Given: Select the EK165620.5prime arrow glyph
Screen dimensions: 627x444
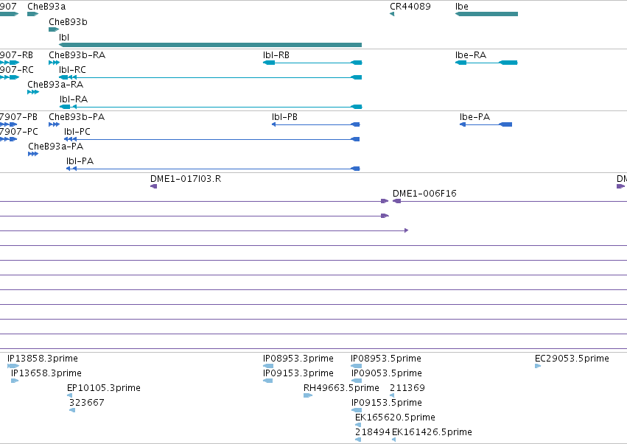Looking at the screenshot, I should (358, 425).
